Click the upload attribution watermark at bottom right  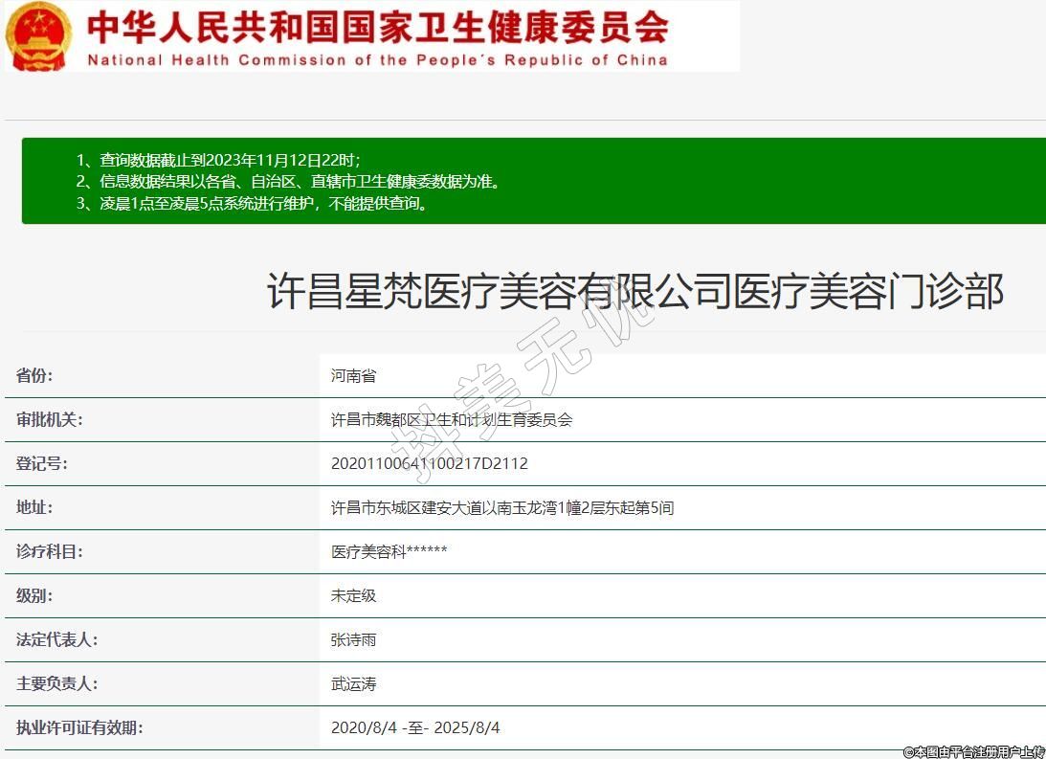click(972, 751)
